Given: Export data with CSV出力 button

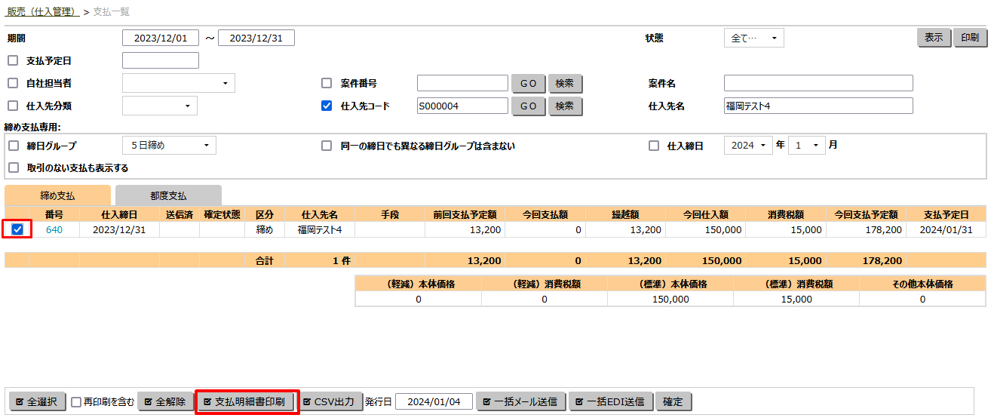Looking at the screenshot, I should pos(328,401).
